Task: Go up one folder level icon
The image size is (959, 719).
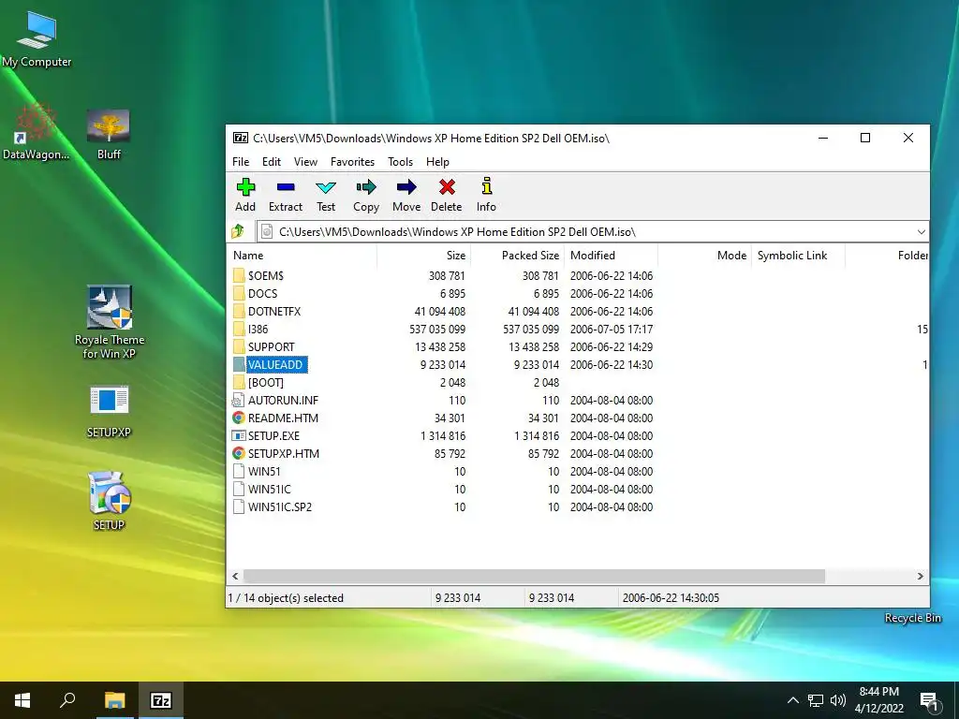Action: click(238, 231)
